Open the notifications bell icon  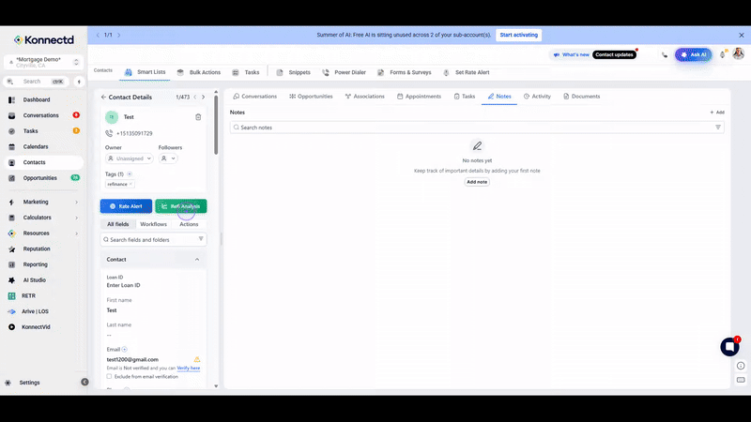(723, 54)
